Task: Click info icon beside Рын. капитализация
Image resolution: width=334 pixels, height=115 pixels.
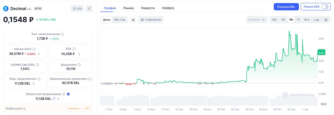Action: (x=63, y=34)
